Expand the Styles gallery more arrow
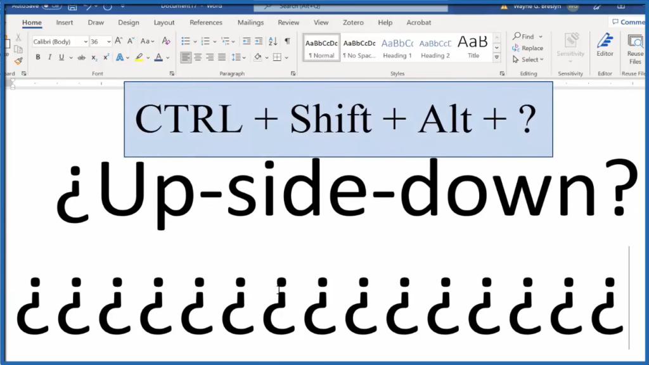This screenshot has width=649, height=365. 497,58
